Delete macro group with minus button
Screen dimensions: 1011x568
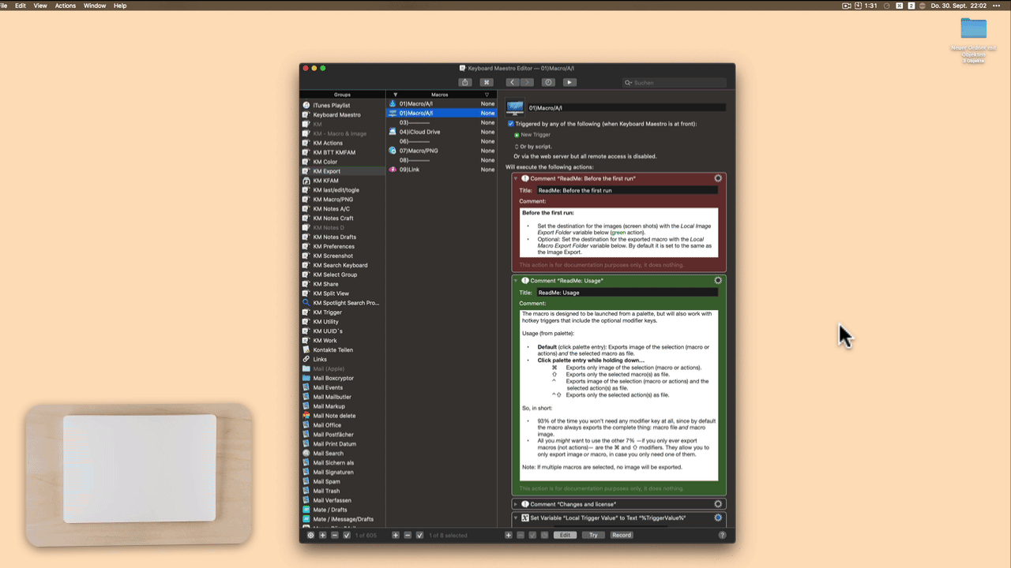tap(335, 535)
